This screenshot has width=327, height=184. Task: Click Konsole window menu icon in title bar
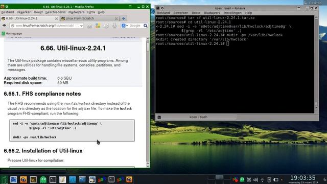(158, 8)
